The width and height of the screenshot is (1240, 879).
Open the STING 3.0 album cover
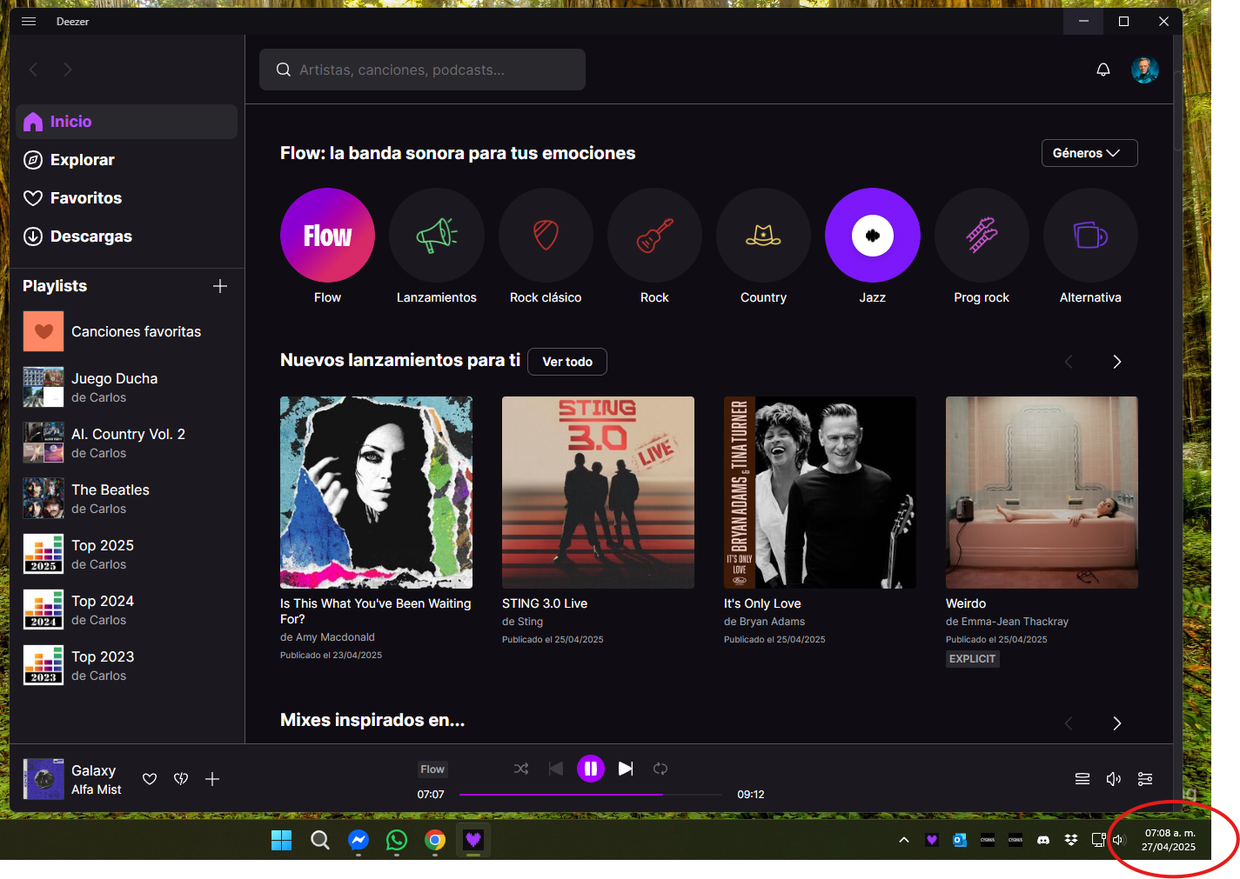[598, 492]
